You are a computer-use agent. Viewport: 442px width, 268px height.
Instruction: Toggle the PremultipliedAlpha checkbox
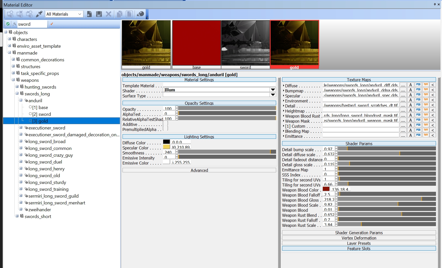[165, 128]
